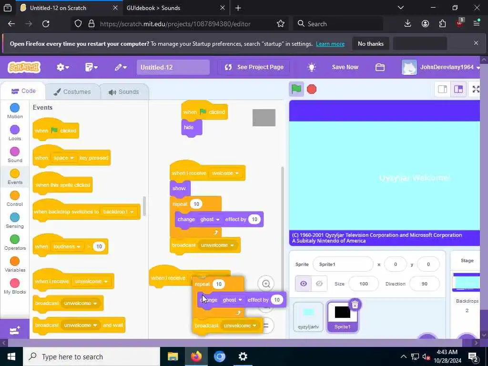This screenshot has height=366, width=488.
Task: Hide sprite using crossed-eye icon
Action: tap(319, 284)
